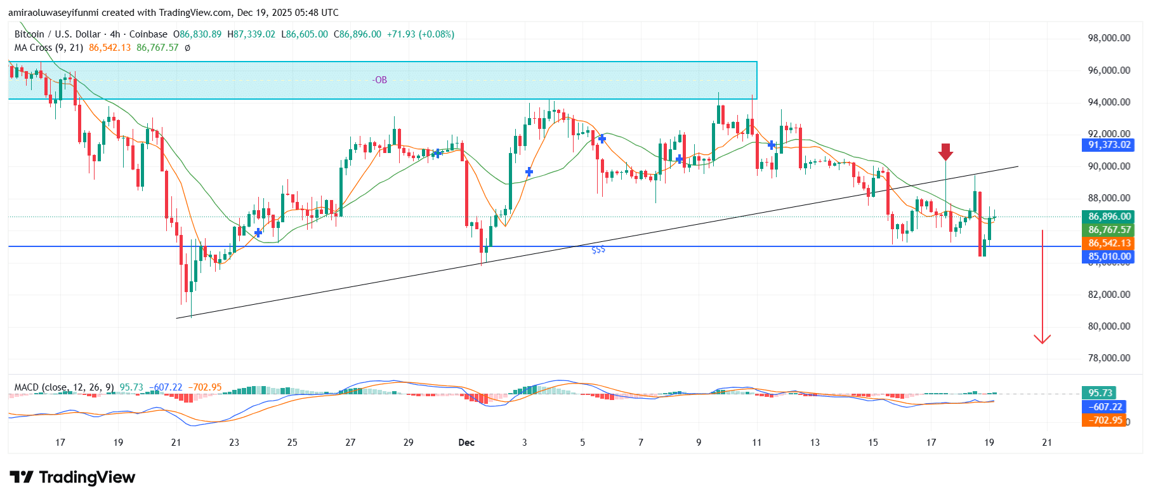Click the high value H87,339.02
Image resolution: width=1151 pixels, height=501 pixels.
click(251, 34)
